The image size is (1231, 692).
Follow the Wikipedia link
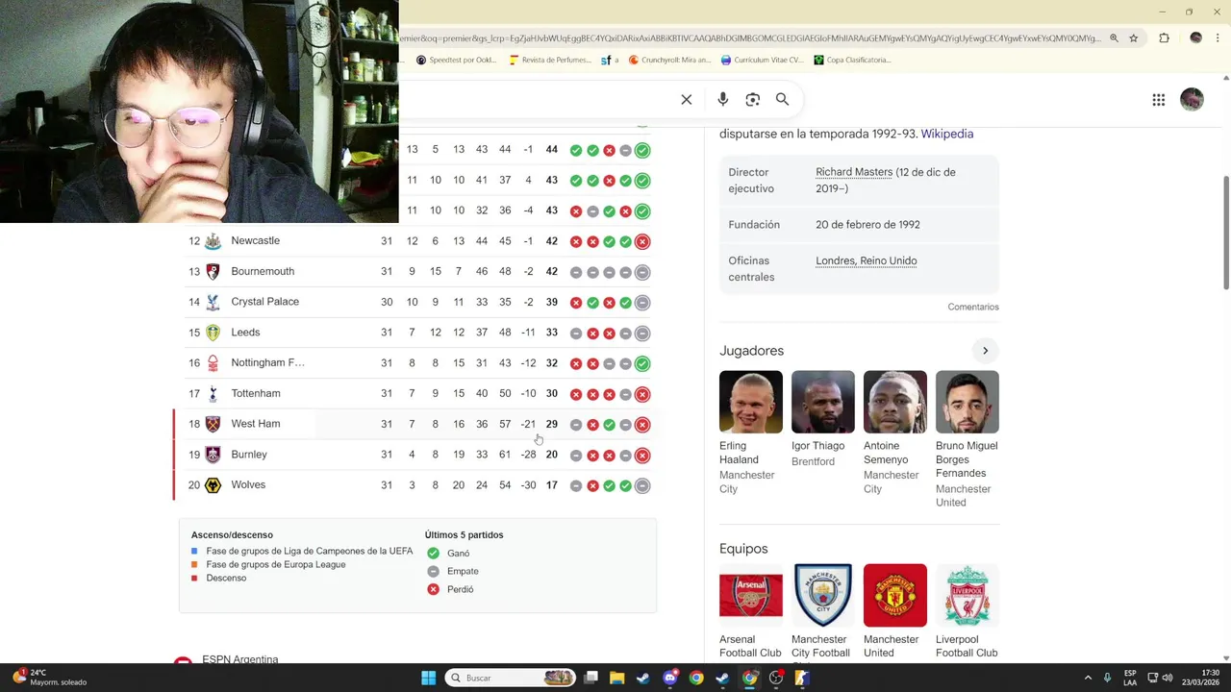point(947,134)
